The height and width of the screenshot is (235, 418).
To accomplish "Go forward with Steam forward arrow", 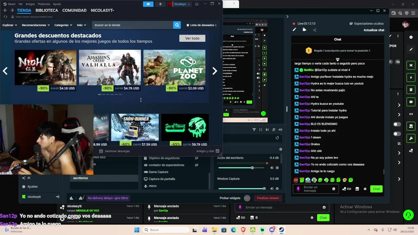I will [x=12, y=10].
